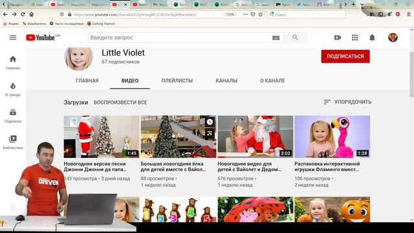Click Подписаться button
Viewport: 414px width, 233px height.
coord(345,56)
